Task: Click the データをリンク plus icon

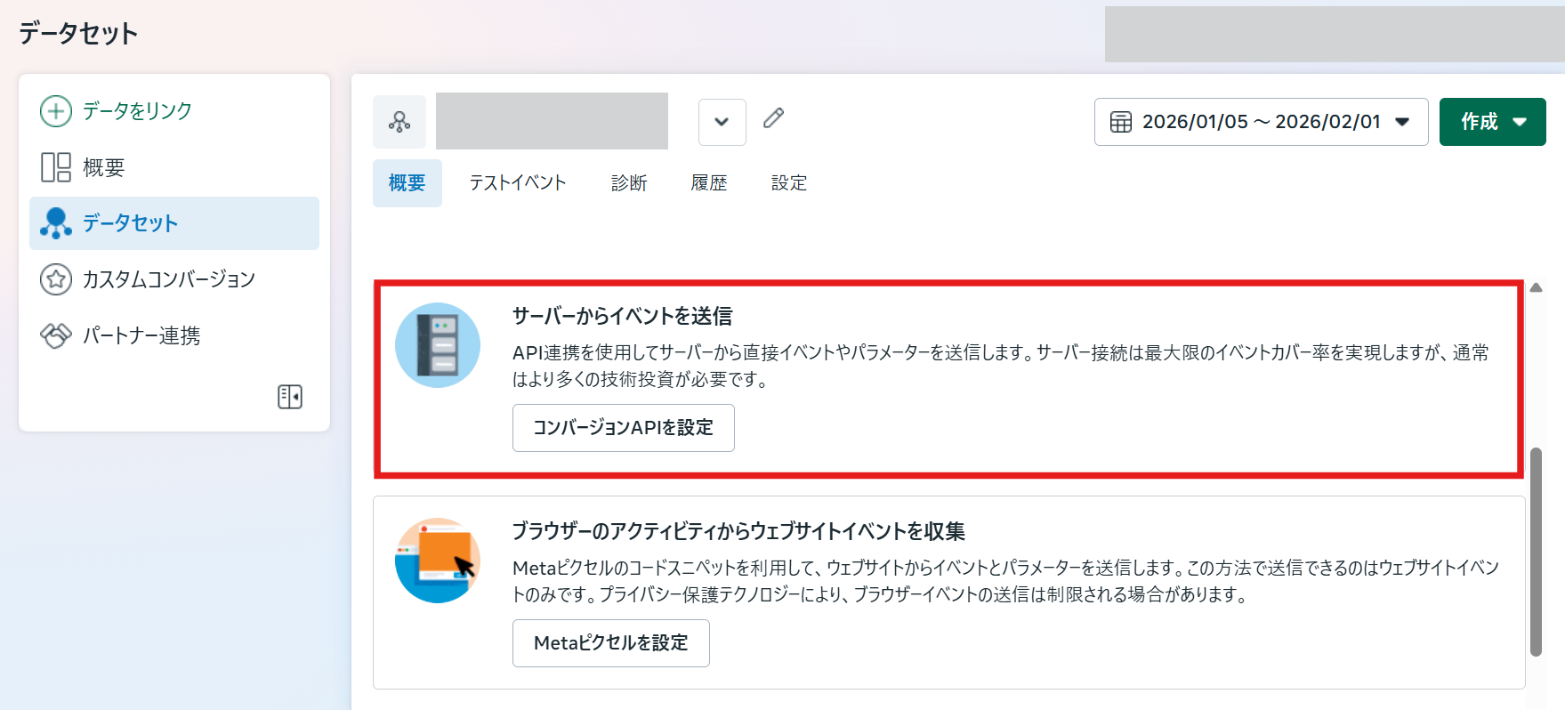Action: point(56,111)
